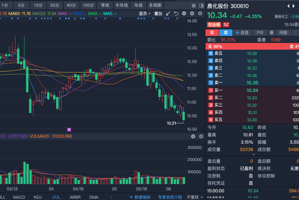Add stock with 自选 button
The height and width of the screenshot is (200, 299).
pos(242,33)
